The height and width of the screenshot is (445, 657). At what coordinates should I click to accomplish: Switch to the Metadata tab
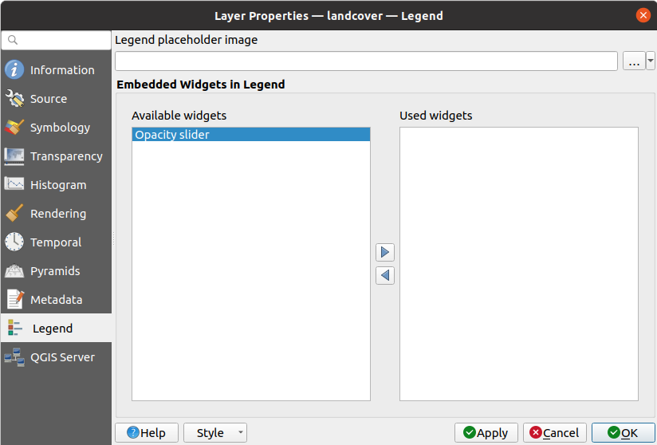click(x=56, y=300)
